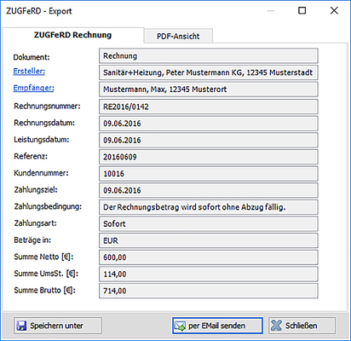Click the Rechnungsdatum: label
351x341 pixels.
point(44,123)
